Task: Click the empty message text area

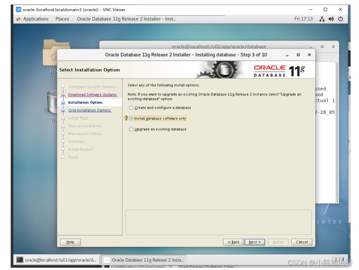Action: coord(219,222)
